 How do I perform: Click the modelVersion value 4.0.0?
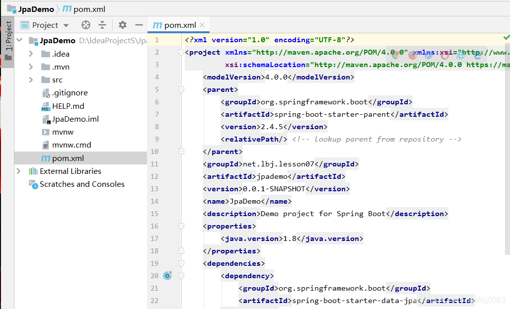277,77
